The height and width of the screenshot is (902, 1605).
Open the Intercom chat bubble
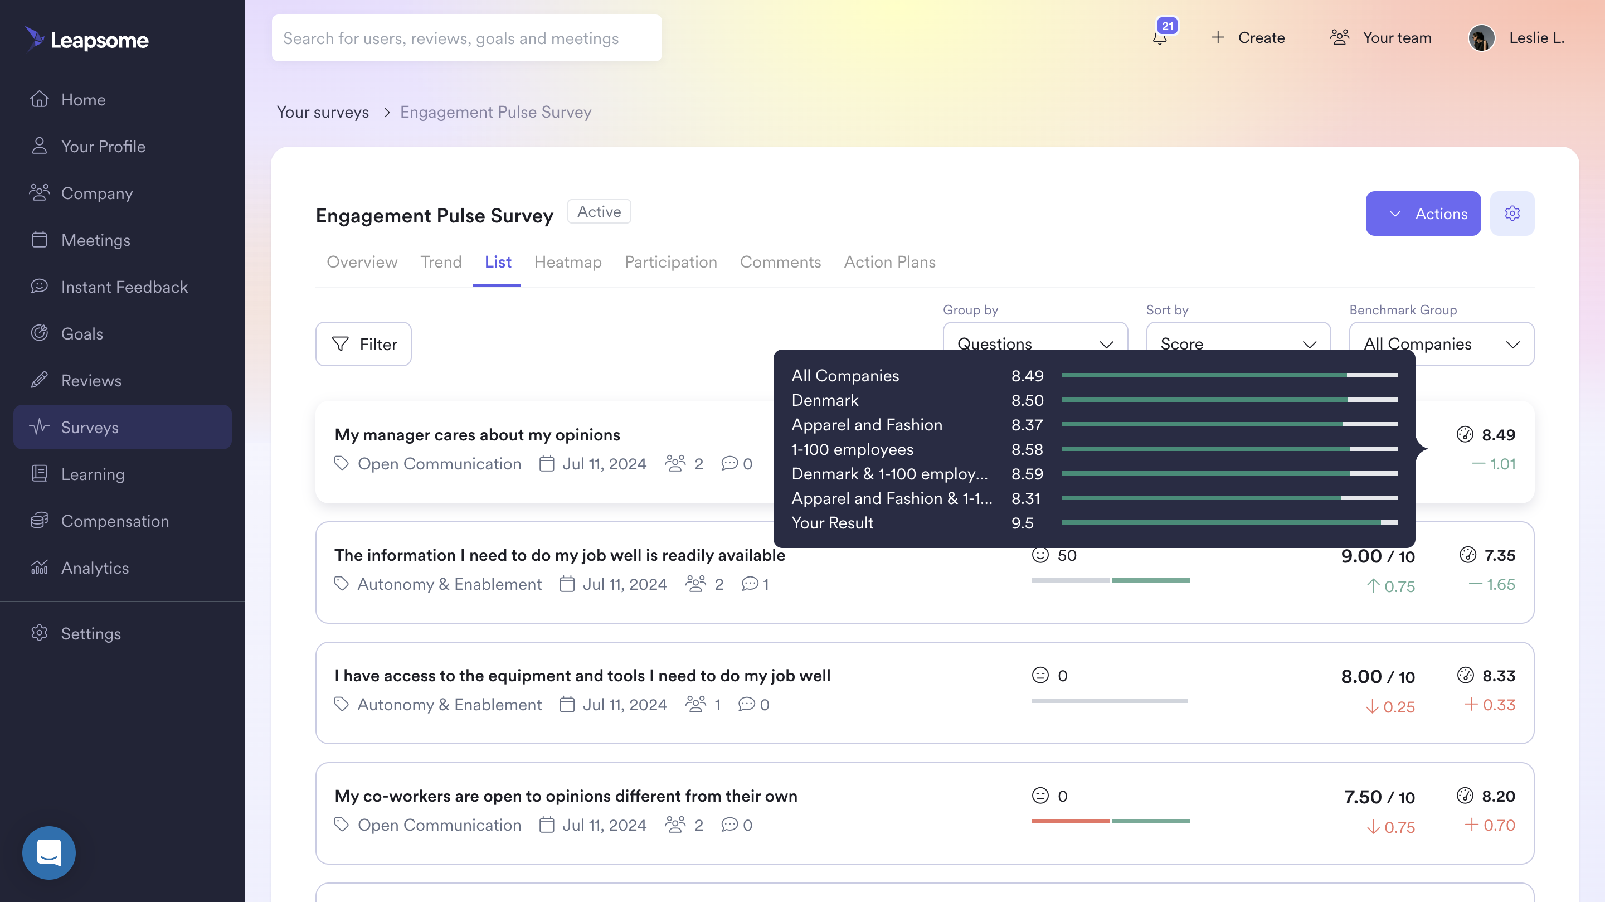pyautogui.click(x=48, y=852)
